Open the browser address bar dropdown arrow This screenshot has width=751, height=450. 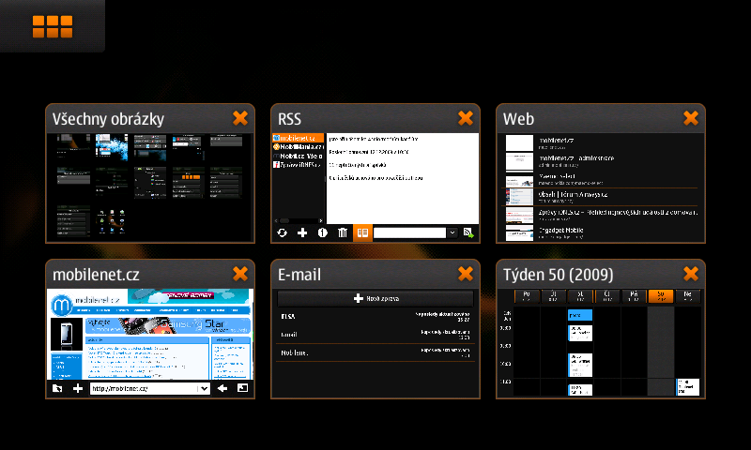[x=204, y=388]
